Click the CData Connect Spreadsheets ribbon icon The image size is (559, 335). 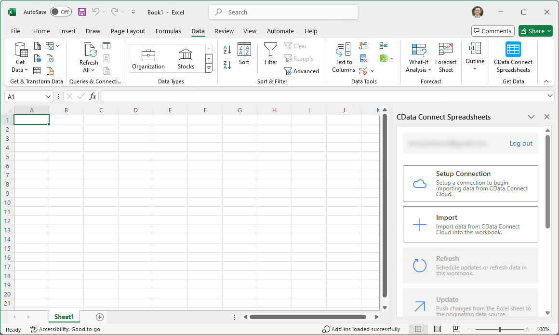pyautogui.click(x=513, y=57)
